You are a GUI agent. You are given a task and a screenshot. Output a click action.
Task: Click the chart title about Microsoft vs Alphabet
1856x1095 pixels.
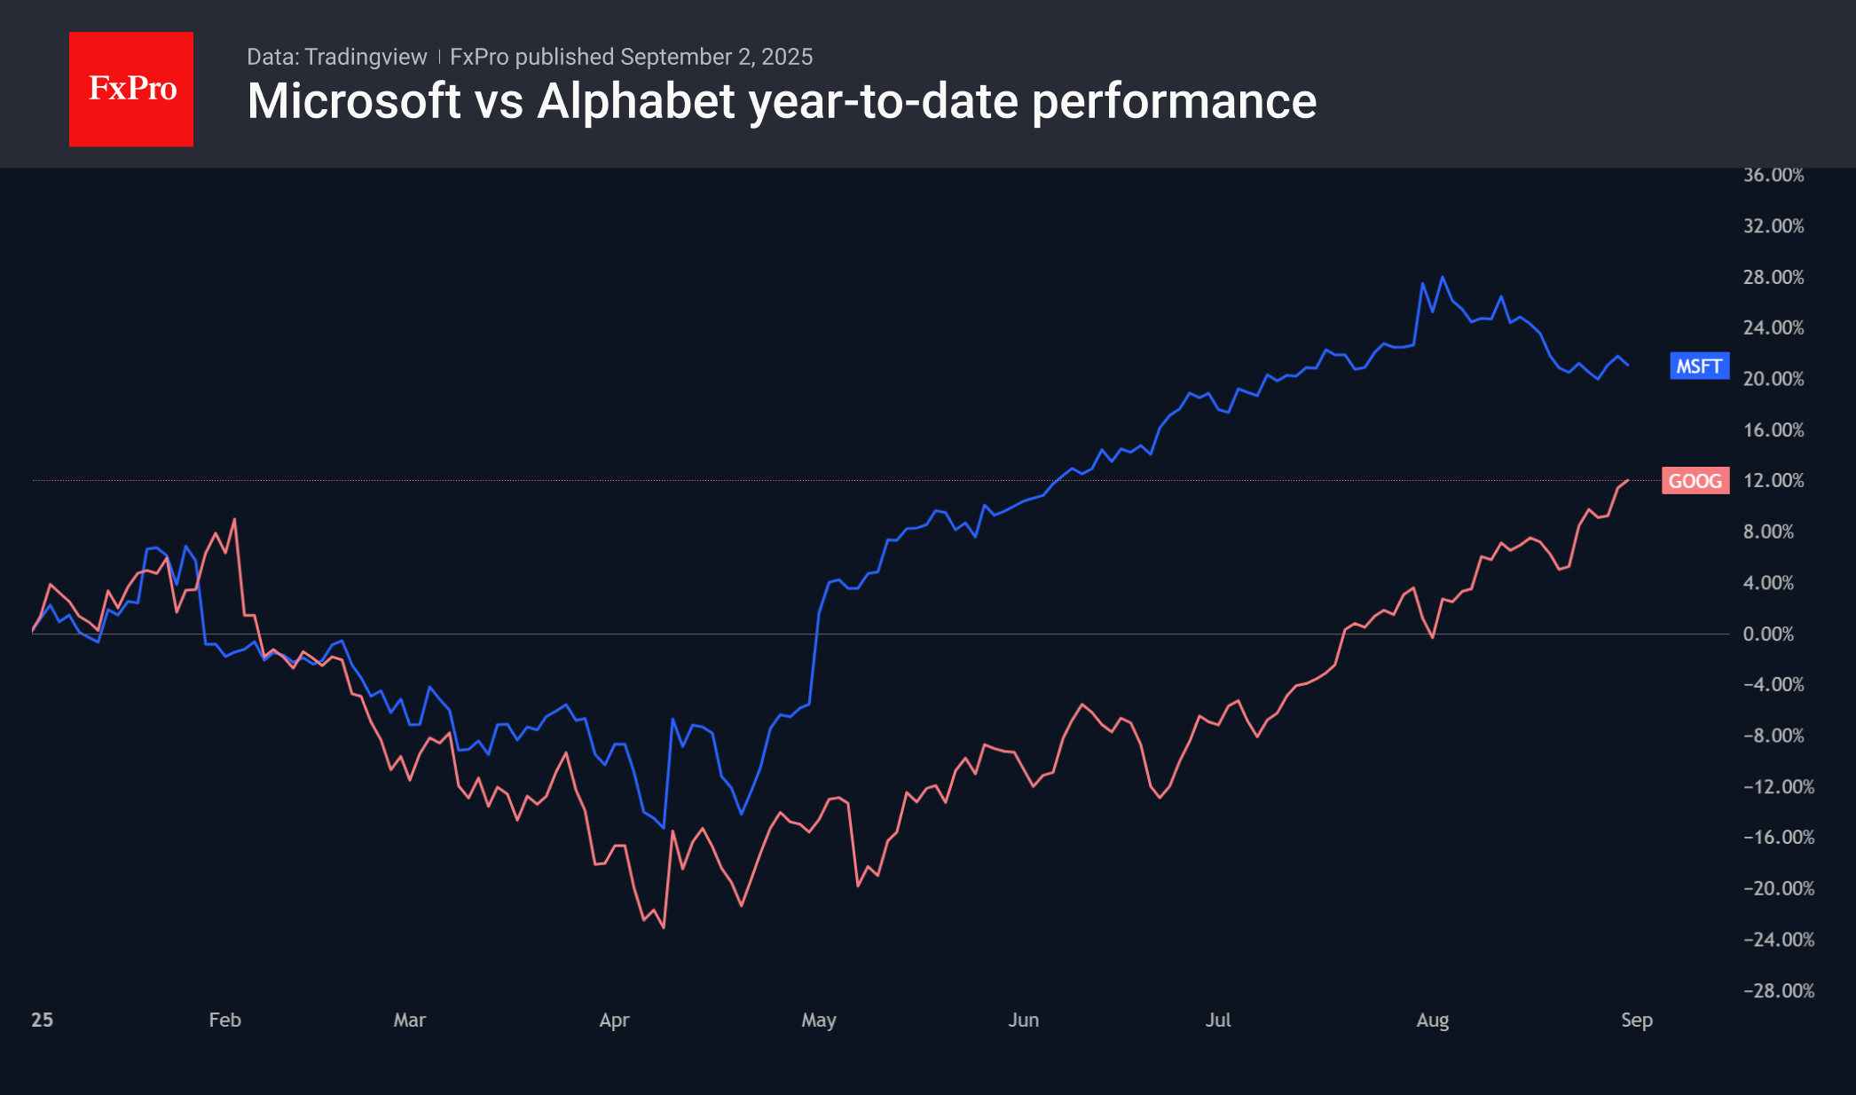[782, 101]
